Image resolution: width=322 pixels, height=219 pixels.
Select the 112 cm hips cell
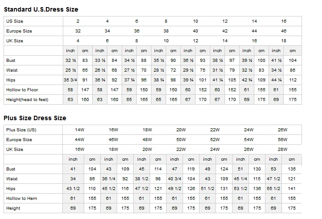tap(293, 80)
